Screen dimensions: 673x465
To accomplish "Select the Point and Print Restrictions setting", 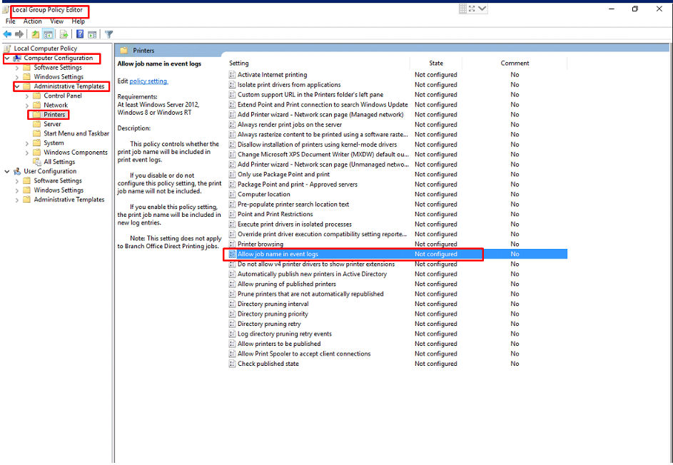I will (275, 214).
